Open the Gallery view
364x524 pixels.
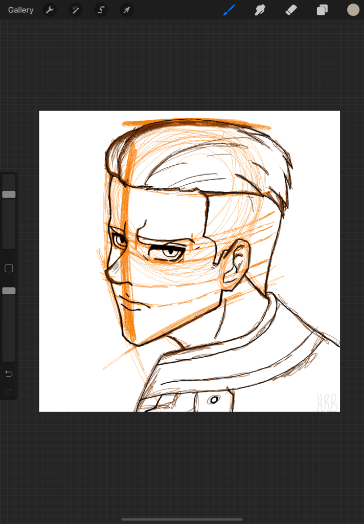coord(21,10)
